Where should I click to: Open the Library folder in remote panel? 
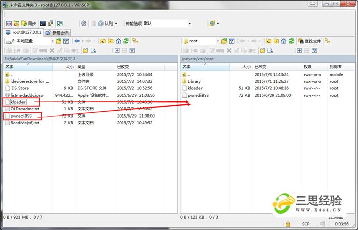(194, 81)
